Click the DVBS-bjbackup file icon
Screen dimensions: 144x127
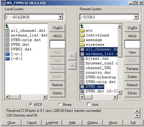pyautogui.click(x=82, y=77)
